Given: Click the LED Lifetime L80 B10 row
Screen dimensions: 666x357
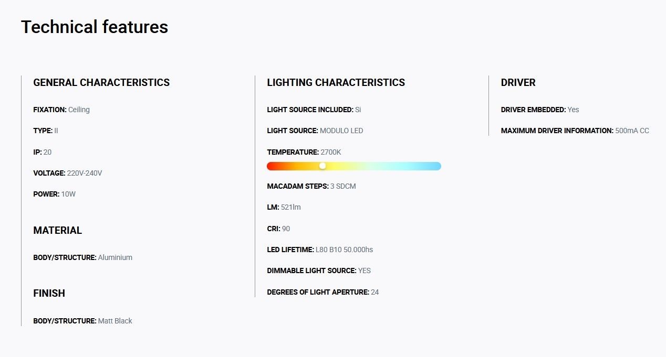Looking at the screenshot, I should (320, 250).
